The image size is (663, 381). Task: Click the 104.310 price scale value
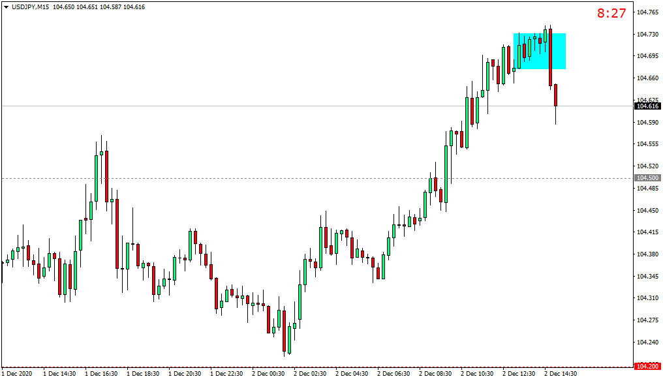point(648,298)
